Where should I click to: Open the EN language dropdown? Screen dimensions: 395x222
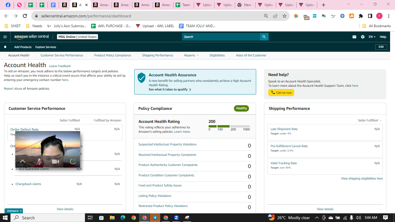[372, 37]
